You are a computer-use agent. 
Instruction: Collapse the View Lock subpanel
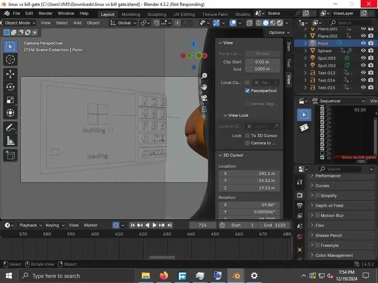tap(225, 115)
